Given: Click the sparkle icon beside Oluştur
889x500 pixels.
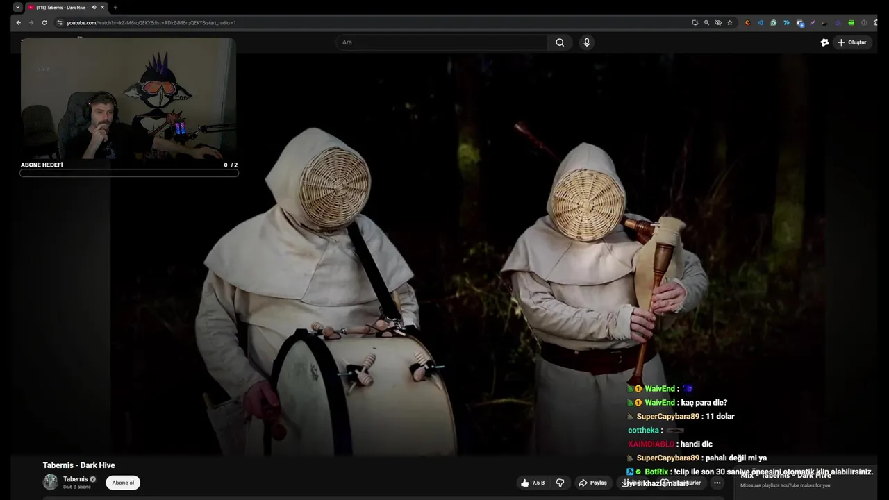Looking at the screenshot, I should pyautogui.click(x=824, y=42).
